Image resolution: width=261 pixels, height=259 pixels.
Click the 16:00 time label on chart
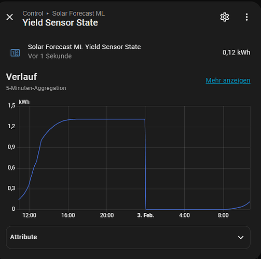click(68, 215)
